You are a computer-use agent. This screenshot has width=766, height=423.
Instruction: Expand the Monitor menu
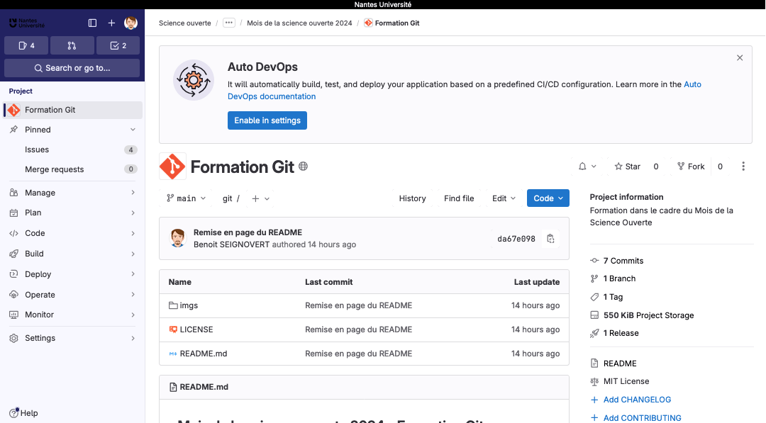(73, 315)
